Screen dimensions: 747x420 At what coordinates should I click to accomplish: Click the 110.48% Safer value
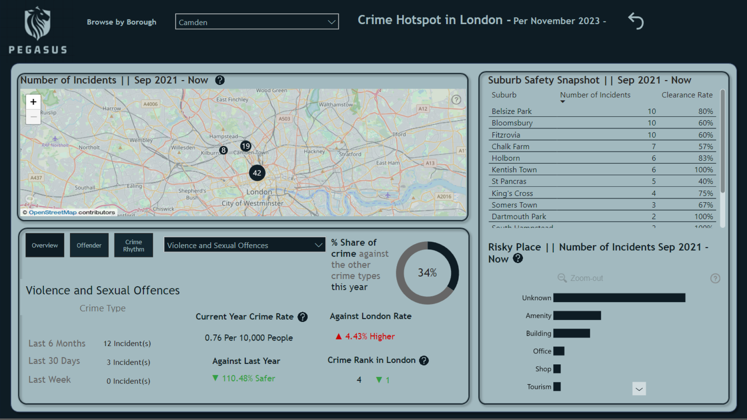pos(244,378)
